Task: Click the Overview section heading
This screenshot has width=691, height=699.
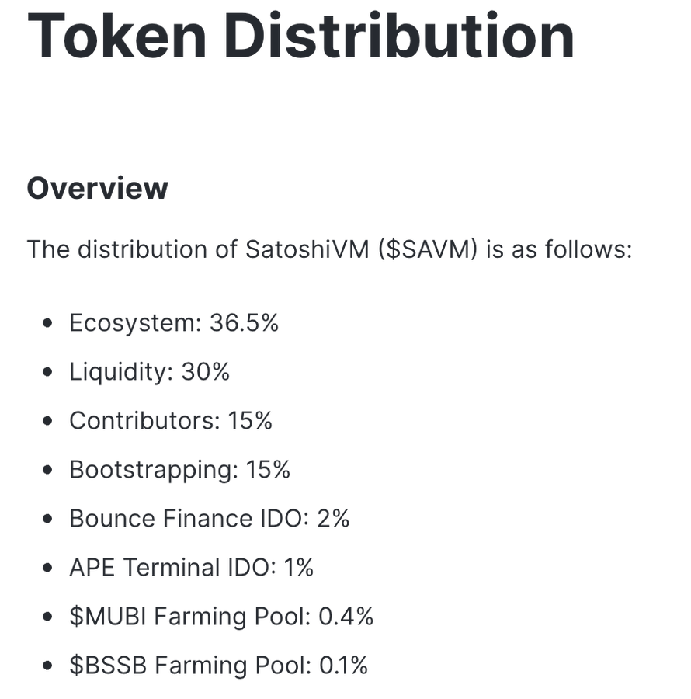Action: pyautogui.click(x=97, y=188)
